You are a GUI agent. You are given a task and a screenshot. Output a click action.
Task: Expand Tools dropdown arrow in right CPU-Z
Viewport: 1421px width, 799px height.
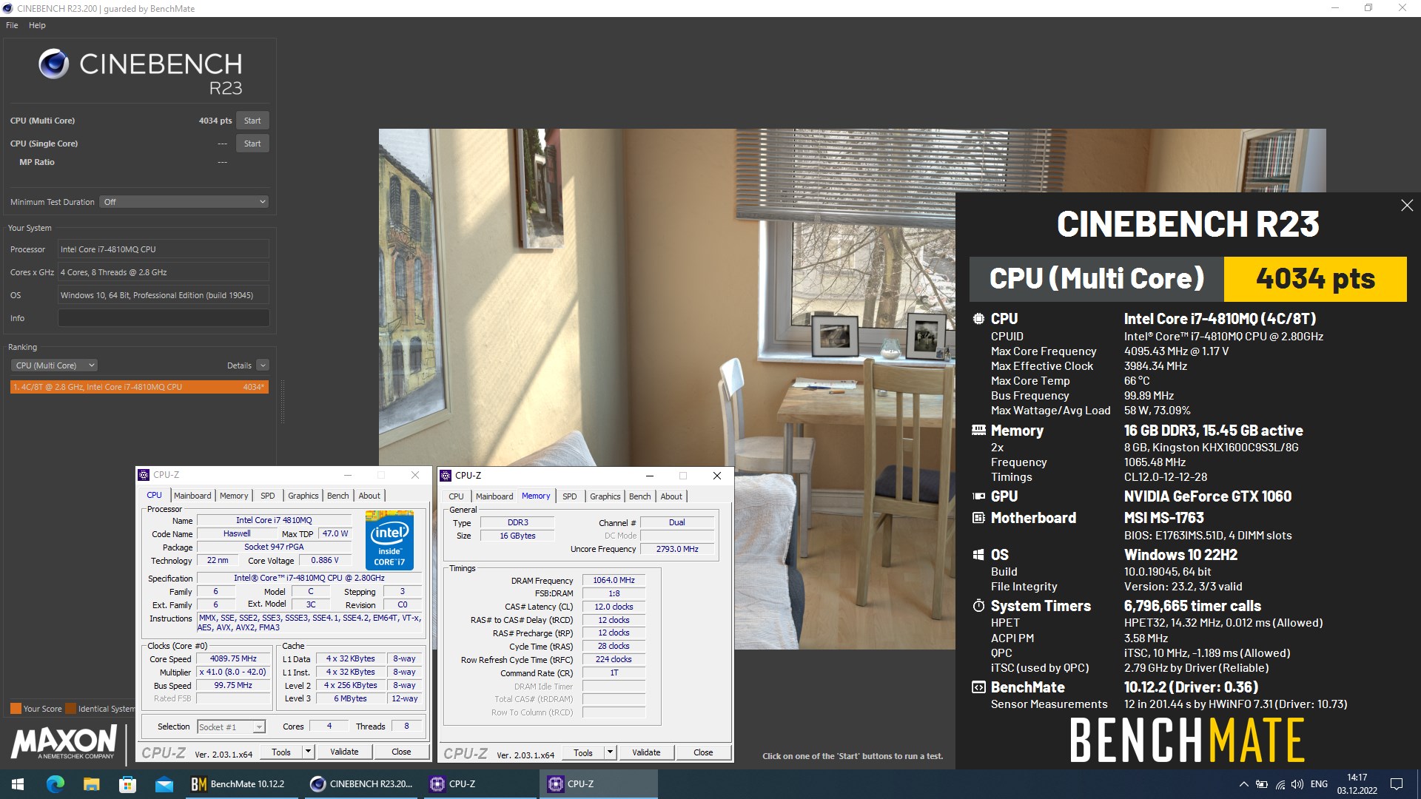tap(610, 753)
